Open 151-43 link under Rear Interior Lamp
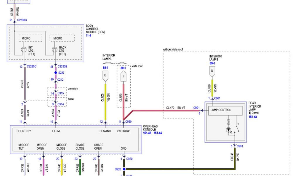 [x=253, y=117]
